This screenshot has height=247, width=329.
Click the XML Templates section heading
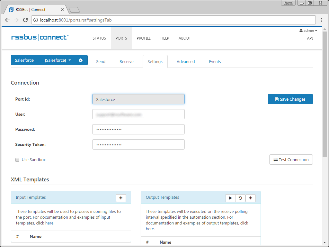click(x=30, y=179)
